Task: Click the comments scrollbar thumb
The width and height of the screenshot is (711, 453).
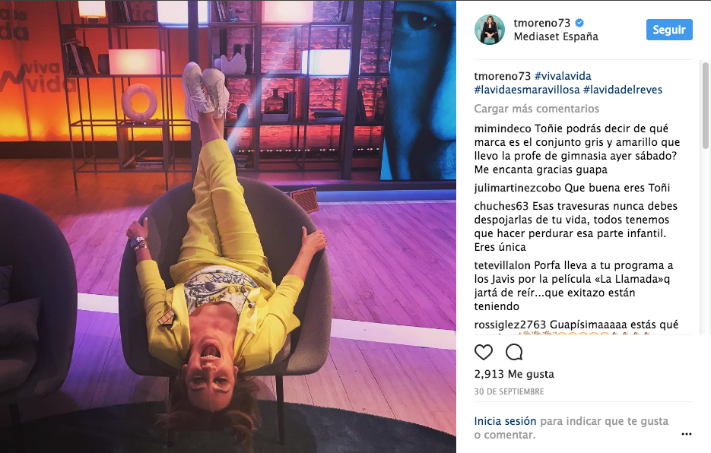Action: coord(706,105)
